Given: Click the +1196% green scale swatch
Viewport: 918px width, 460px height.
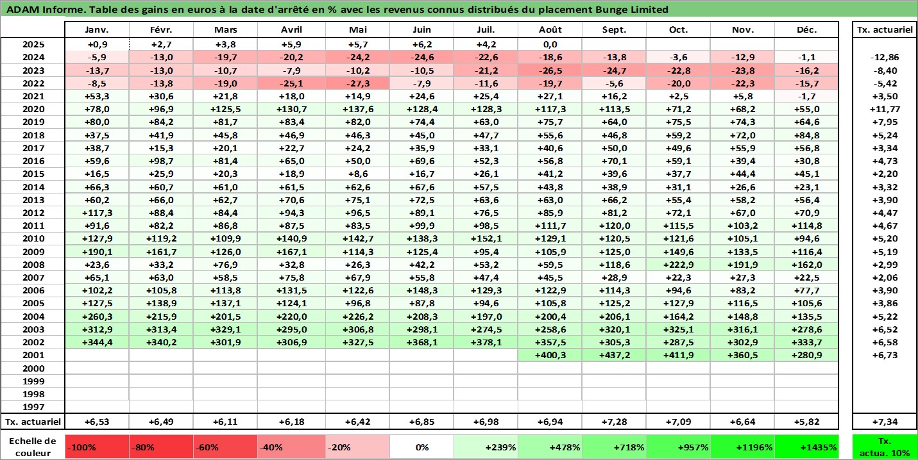Looking at the screenshot, I should coord(742,447).
